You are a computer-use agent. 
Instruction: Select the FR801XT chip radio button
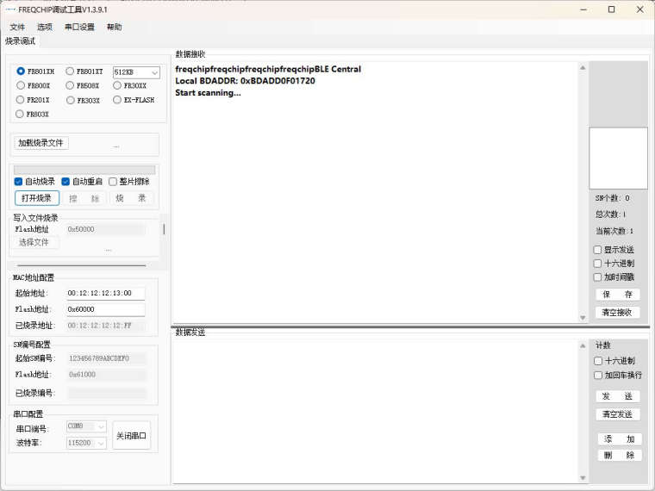pyautogui.click(x=71, y=71)
